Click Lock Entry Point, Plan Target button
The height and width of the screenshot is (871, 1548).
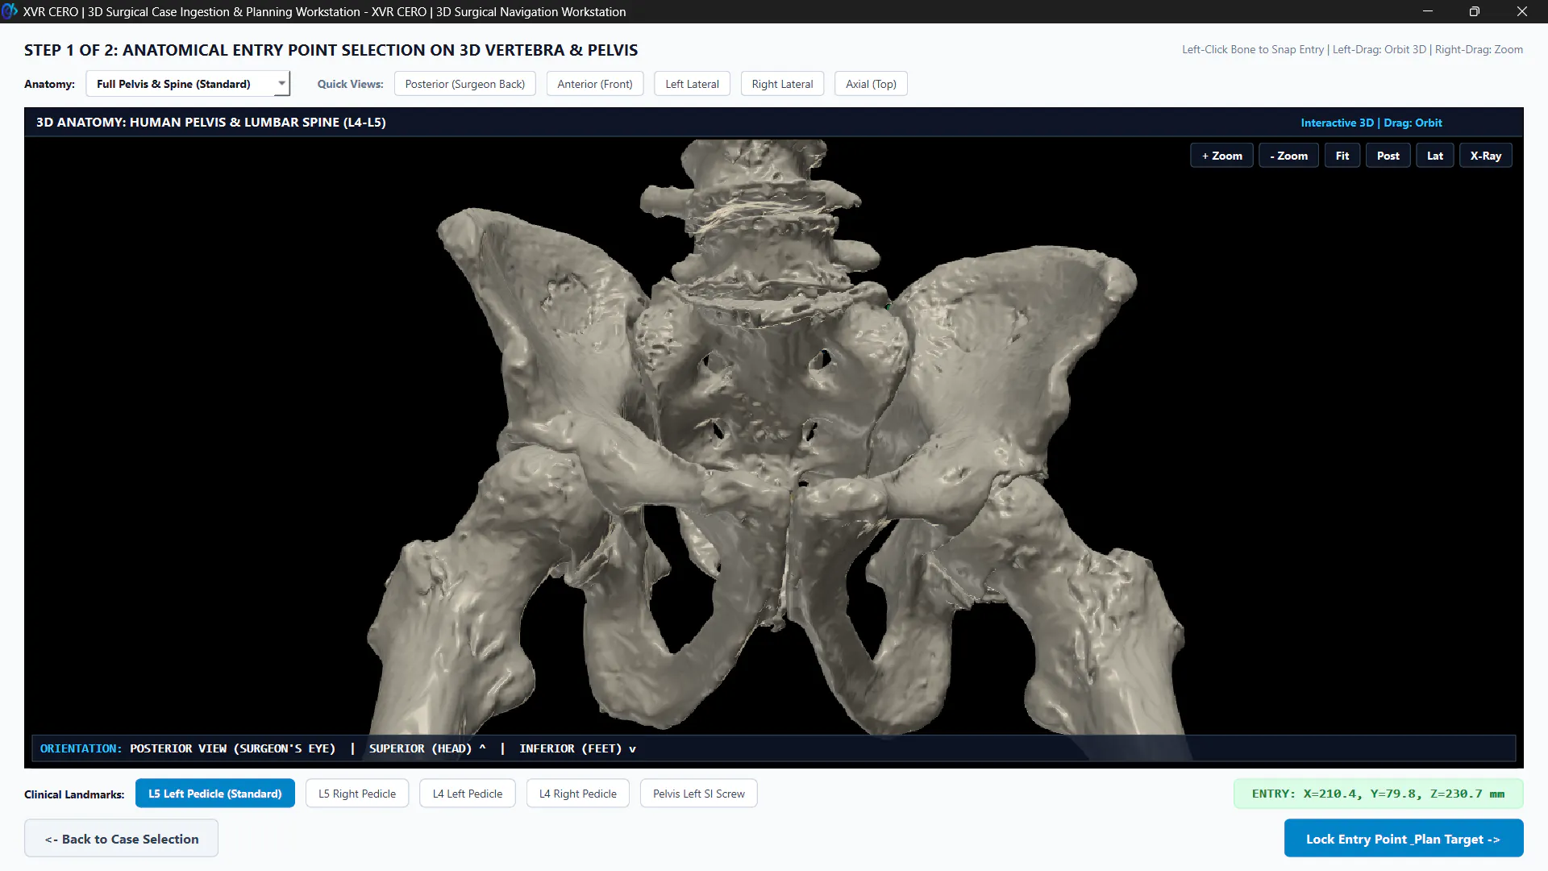click(1404, 839)
